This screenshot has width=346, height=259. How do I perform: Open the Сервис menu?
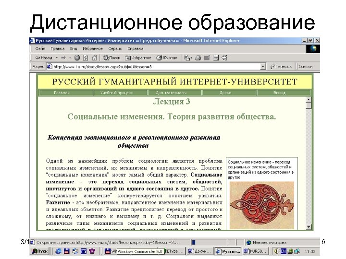coord(115,48)
